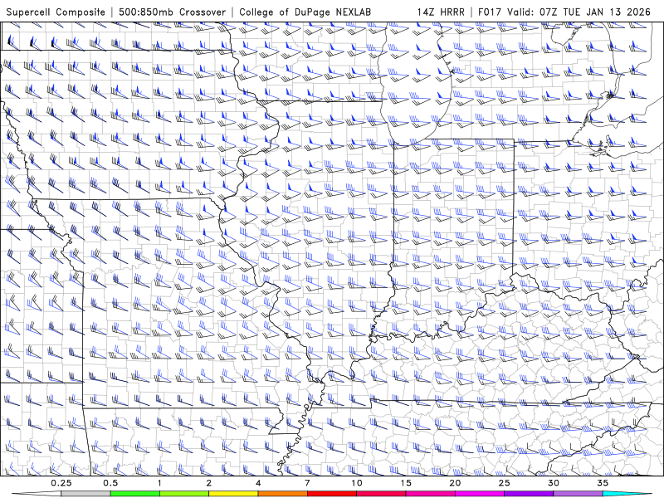The width and height of the screenshot is (664, 498).
Task: Click the legend value 7
Action: coord(307,483)
